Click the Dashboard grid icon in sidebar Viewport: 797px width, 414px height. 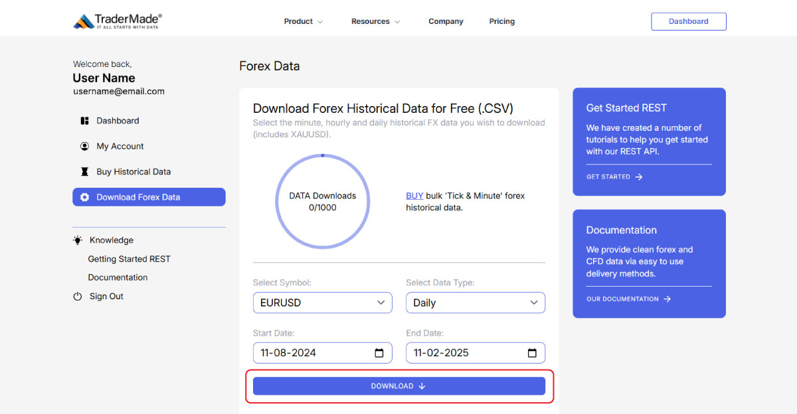pyautogui.click(x=84, y=121)
